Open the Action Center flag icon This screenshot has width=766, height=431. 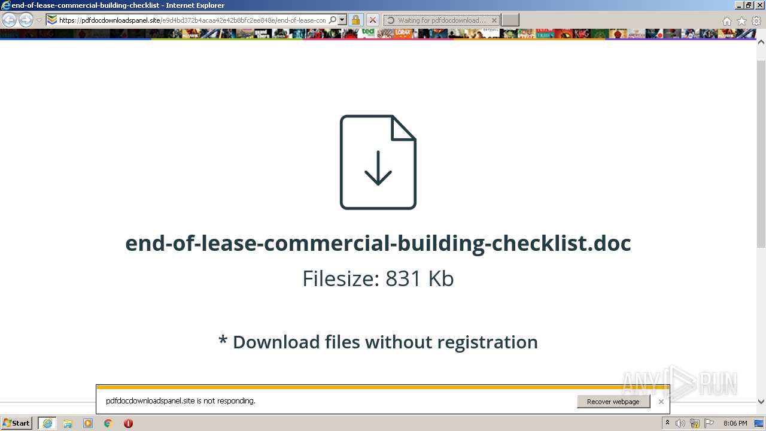click(709, 423)
